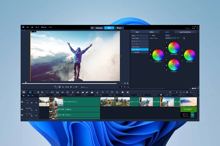
Task: Click up arrow of Highlights slider
Action: point(151,50)
